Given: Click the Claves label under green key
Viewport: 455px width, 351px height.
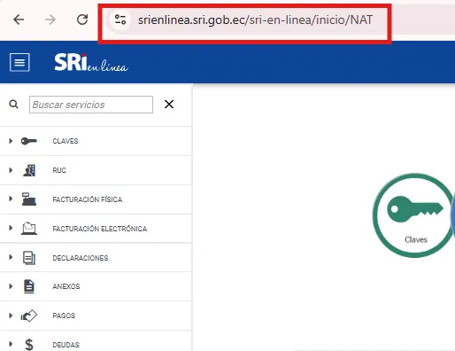Looking at the screenshot, I should (x=416, y=239).
